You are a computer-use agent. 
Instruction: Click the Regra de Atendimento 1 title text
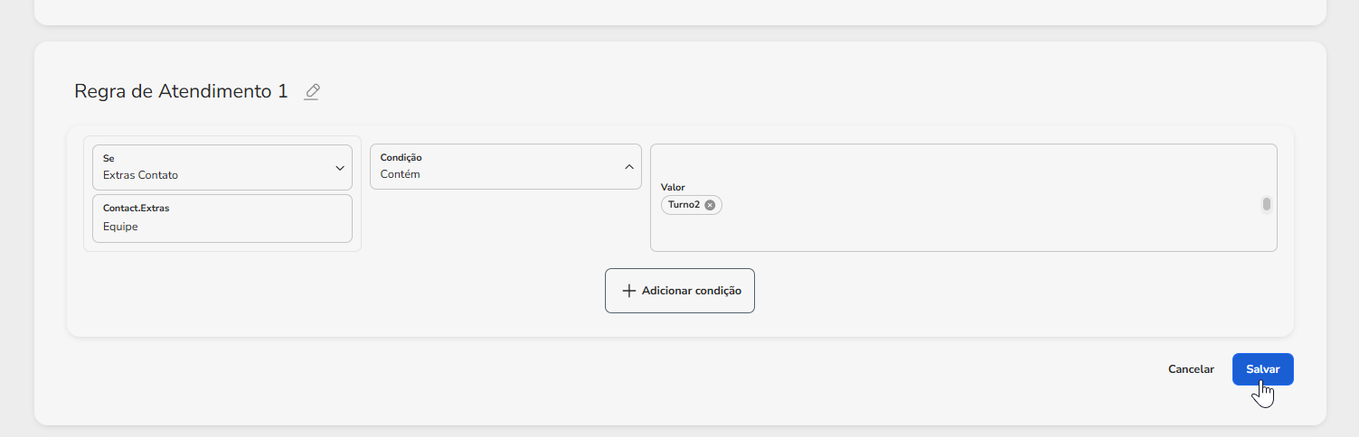point(181,91)
